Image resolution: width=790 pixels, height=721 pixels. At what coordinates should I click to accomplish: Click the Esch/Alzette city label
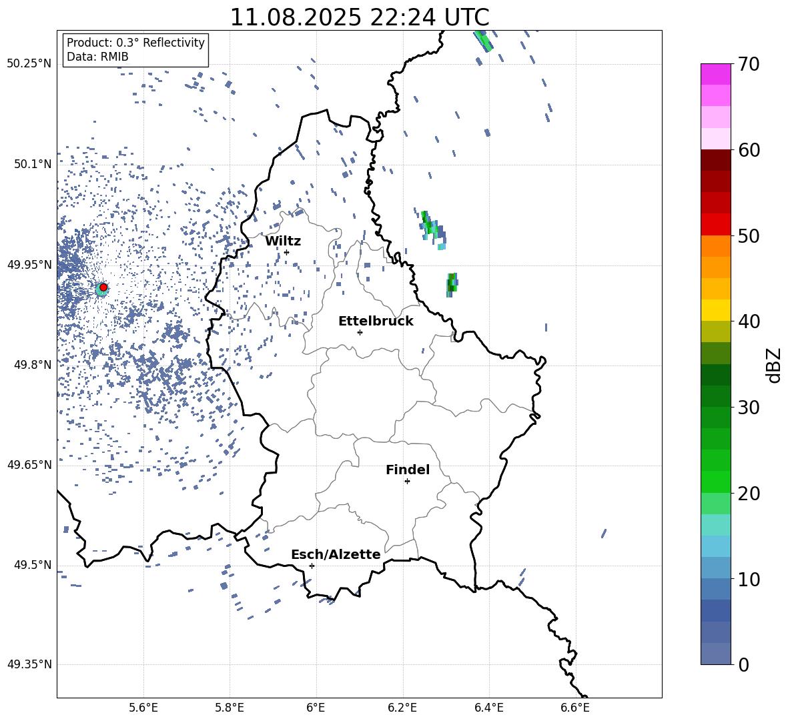[x=336, y=554]
